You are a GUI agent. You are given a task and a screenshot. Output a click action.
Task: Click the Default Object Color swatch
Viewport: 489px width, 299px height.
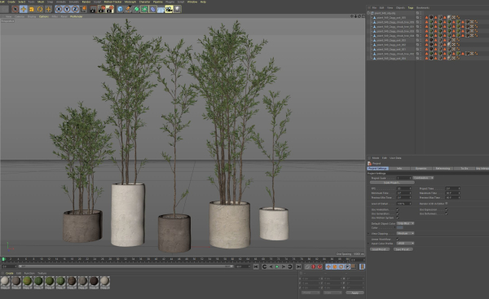click(x=400, y=227)
